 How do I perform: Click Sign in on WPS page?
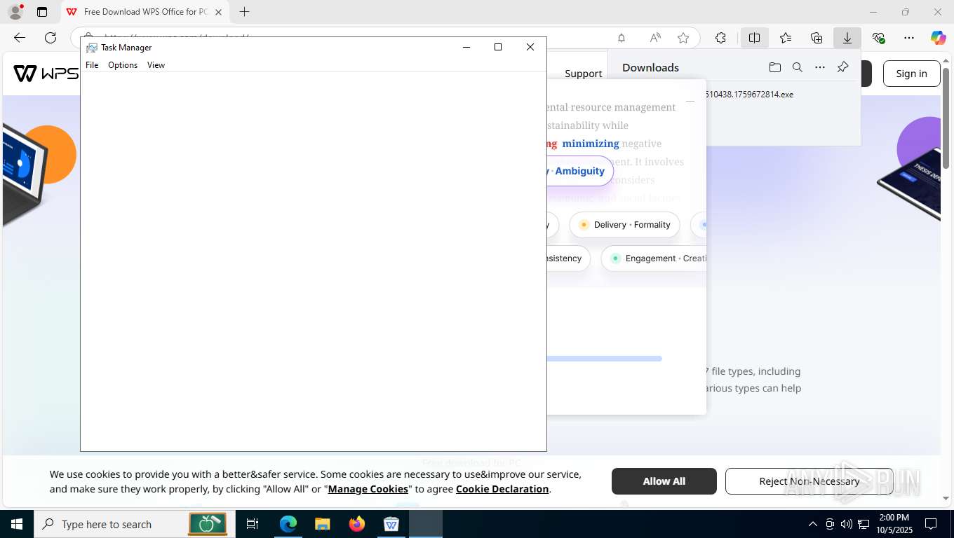tap(911, 74)
